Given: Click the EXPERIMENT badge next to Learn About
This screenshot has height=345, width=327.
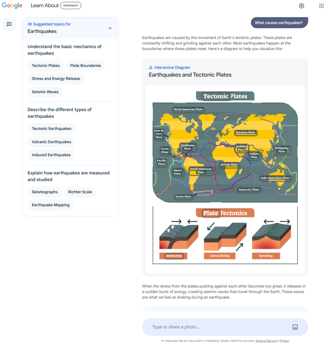Looking at the screenshot, I should [71, 5].
